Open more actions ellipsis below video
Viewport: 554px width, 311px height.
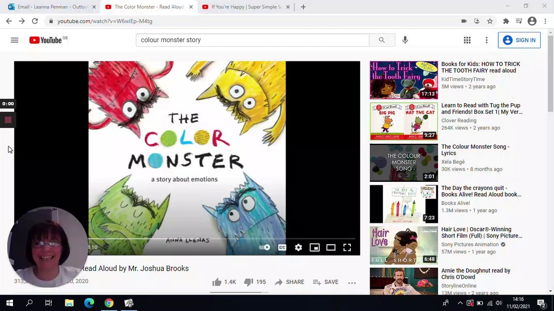pyautogui.click(x=352, y=282)
